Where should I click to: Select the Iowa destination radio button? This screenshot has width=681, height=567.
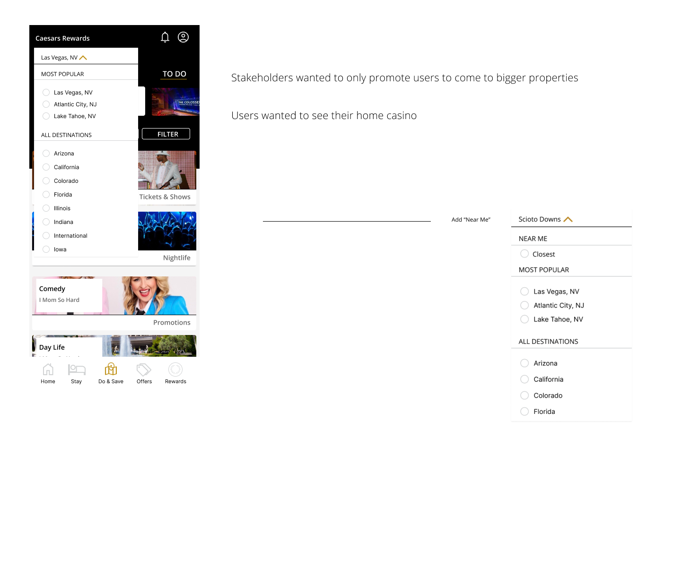[46, 249]
